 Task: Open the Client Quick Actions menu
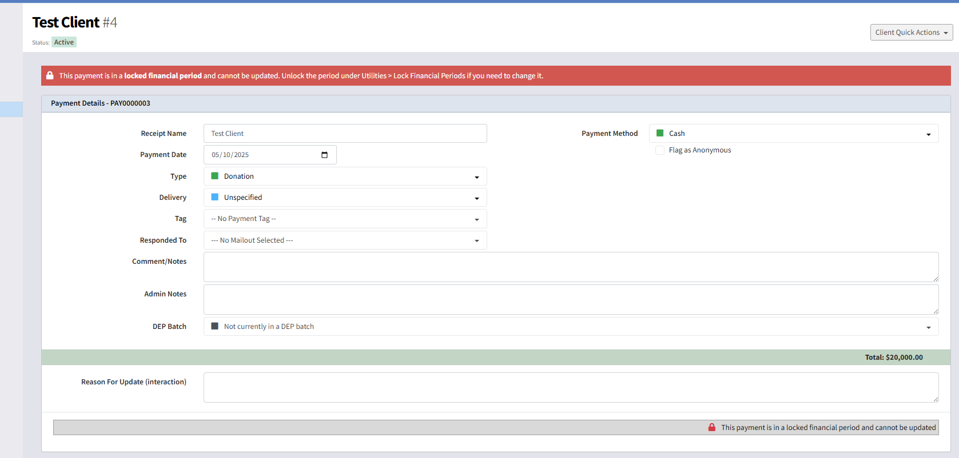(912, 33)
